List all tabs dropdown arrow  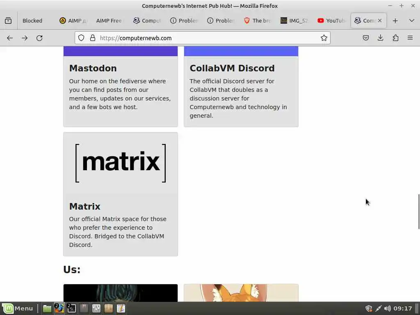412,21
